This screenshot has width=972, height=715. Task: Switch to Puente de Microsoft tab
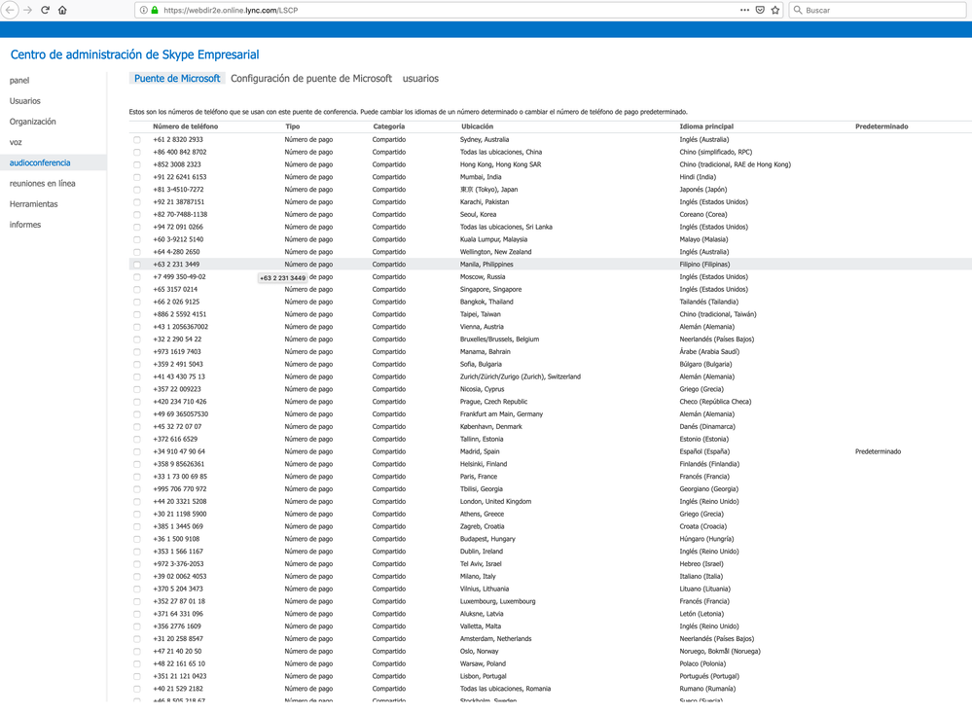(177, 79)
